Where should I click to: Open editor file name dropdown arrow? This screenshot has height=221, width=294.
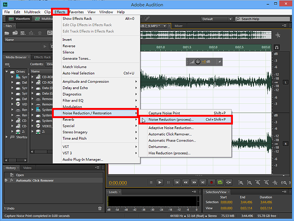point(164,26)
